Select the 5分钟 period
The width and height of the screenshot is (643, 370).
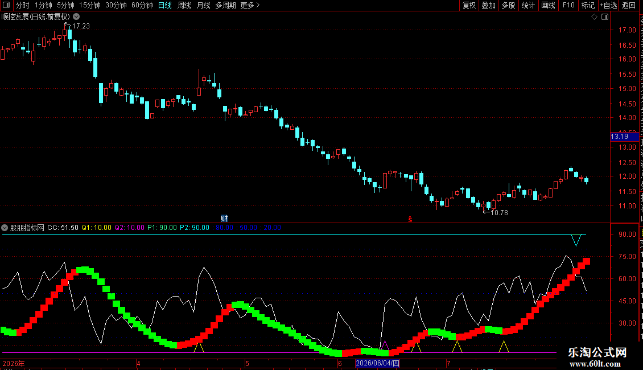coord(65,5)
